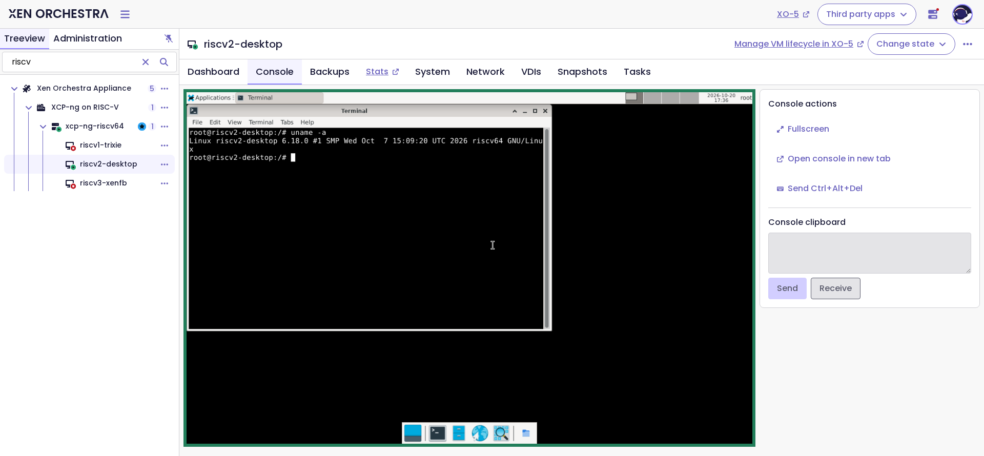
Task: Click into the console clipboard text area
Action: click(x=870, y=253)
